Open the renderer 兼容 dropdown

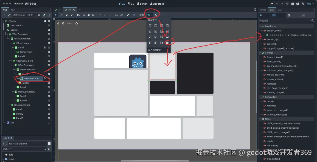tap(310, 4)
